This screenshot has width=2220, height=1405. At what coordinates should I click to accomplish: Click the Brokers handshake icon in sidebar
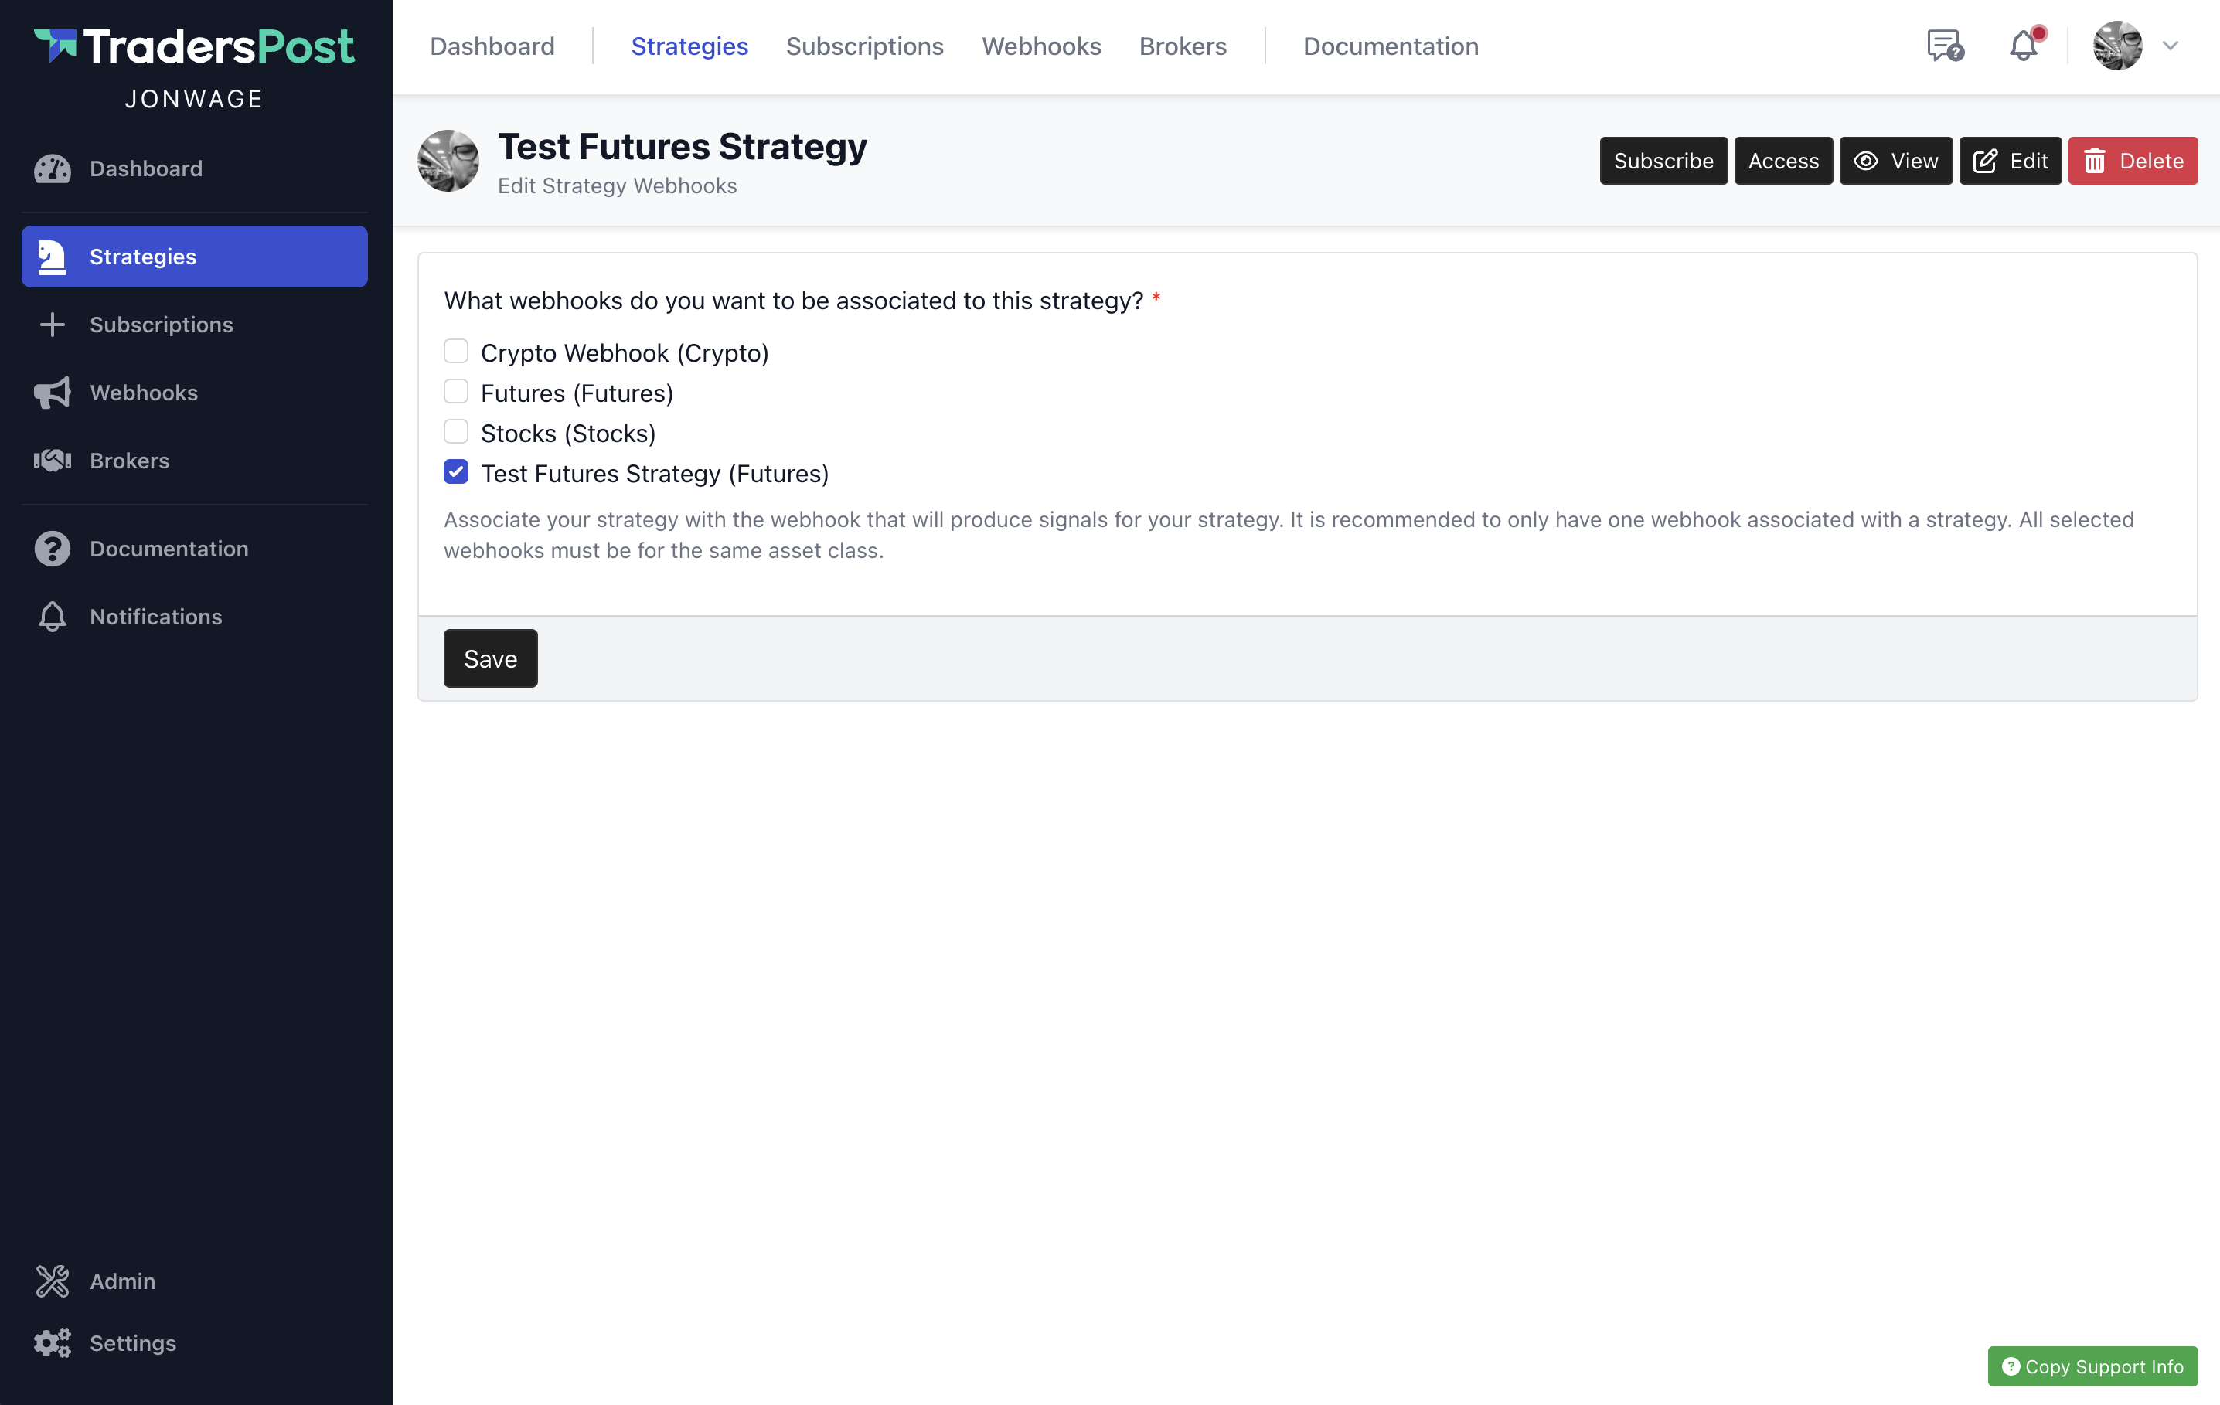click(x=53, y=461)
